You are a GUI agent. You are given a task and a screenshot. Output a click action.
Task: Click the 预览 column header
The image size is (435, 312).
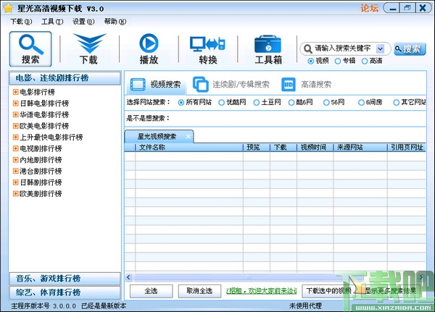point(257,148)
